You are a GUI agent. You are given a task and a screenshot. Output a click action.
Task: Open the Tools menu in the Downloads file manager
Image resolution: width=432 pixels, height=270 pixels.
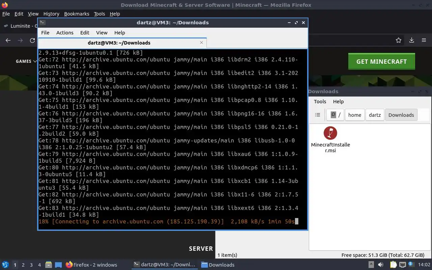(320, 102)
